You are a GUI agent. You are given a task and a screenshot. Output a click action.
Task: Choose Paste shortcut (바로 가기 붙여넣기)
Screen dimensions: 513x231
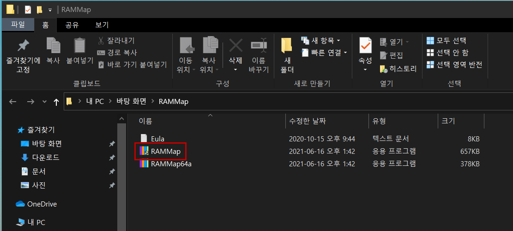tap(133, 65)
